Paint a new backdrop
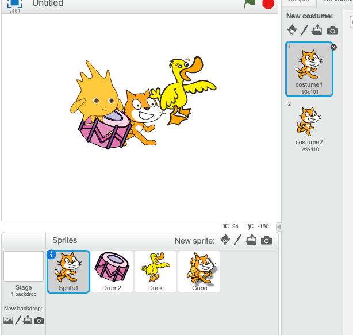 (x=18, y=320)
